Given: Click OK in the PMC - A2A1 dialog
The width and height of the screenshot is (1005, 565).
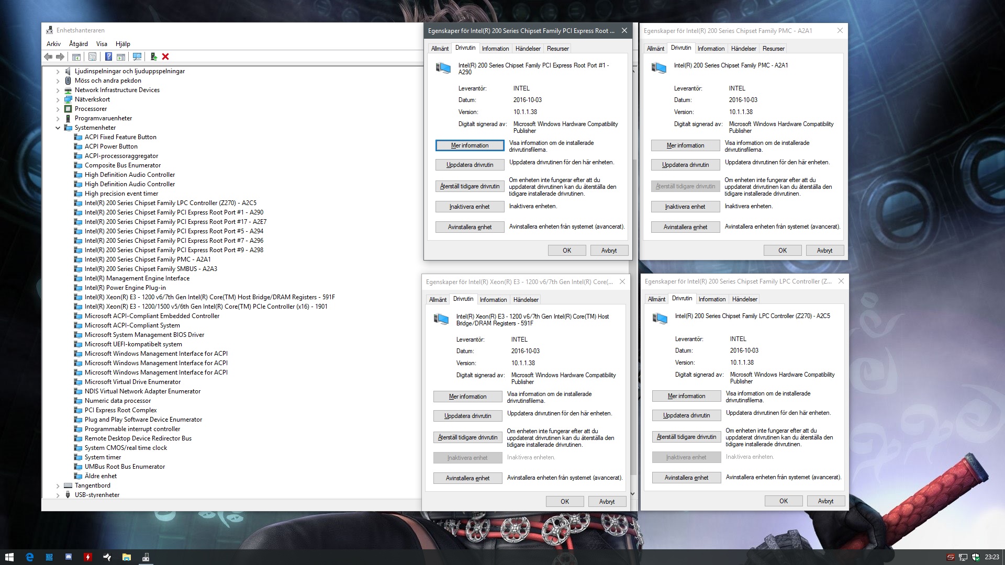Looking at the screenshot, I should point(783,251).
